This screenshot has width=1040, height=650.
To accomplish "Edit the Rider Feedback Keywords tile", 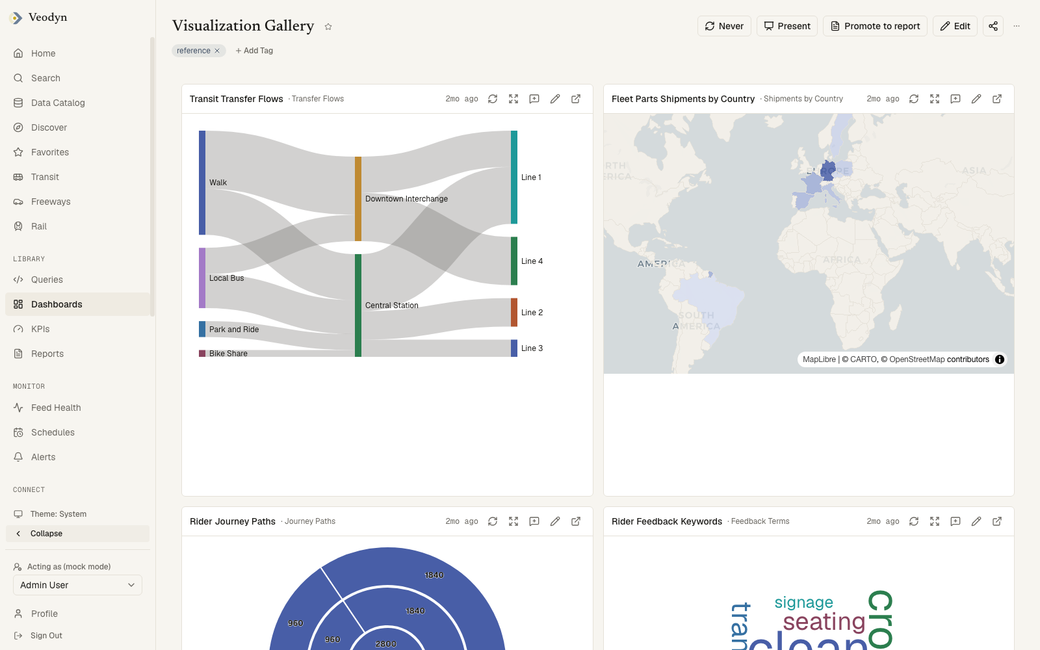I will coord(976,521).
